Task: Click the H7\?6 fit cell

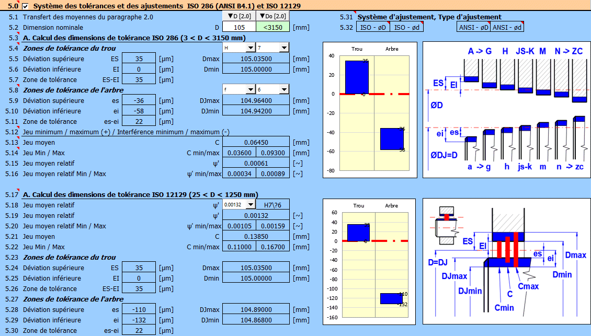Action: (x=273, y=205)
